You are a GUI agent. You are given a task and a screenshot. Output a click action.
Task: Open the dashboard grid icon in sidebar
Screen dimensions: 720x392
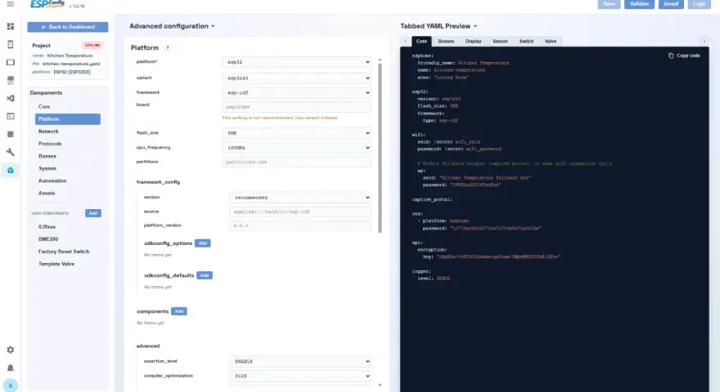pyautogui.click(x=10, y=27)
